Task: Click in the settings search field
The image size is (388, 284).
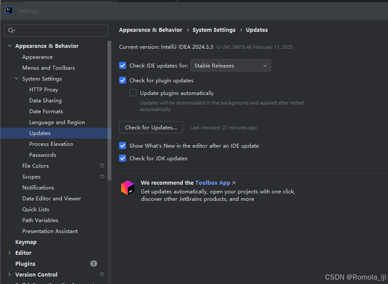Action: click(x=56, y=30)
